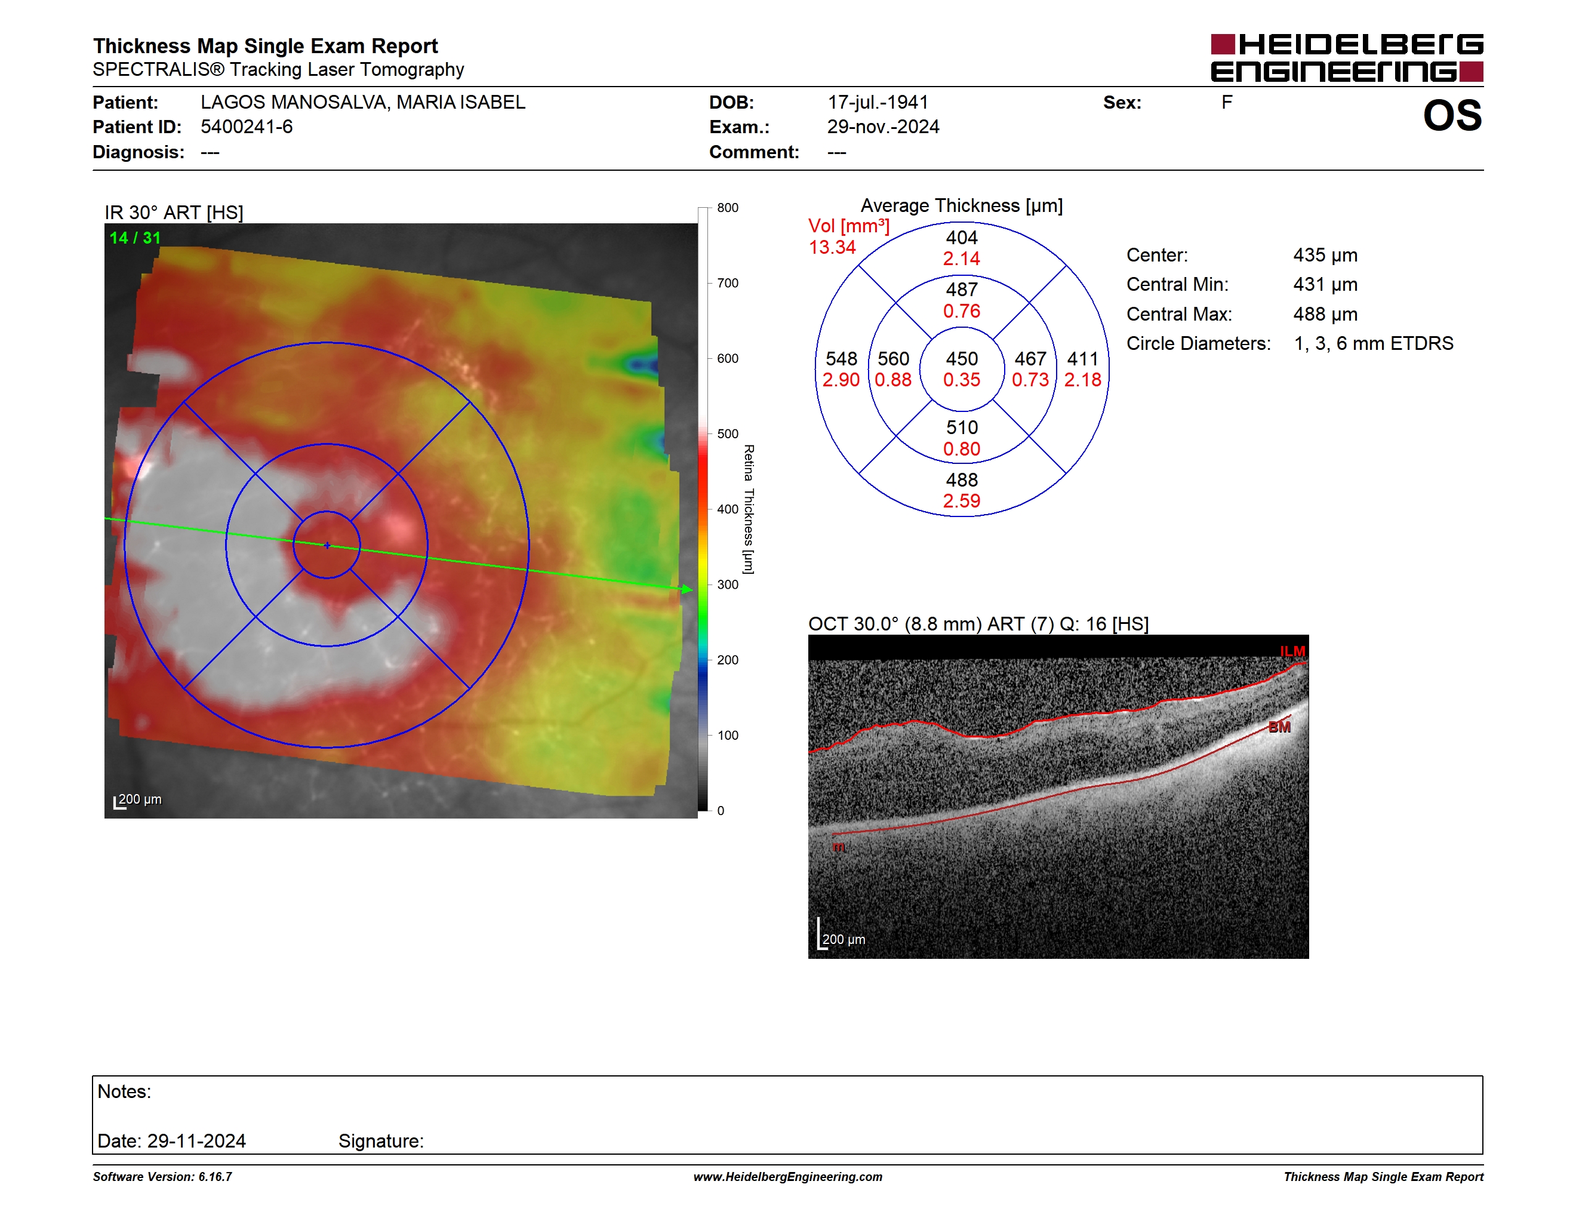Click the Center value 435 µm
This screenshot has width=1576, height=1218.
click(1325, 256)
